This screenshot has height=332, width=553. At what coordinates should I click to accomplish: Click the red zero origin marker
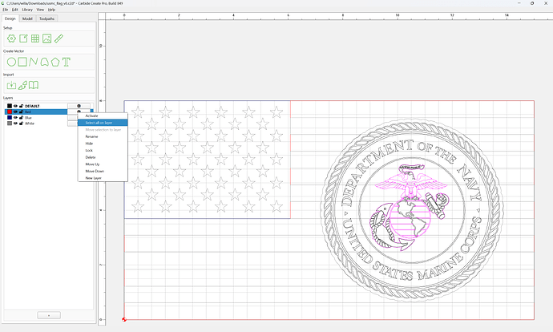(x=124, y=320)
